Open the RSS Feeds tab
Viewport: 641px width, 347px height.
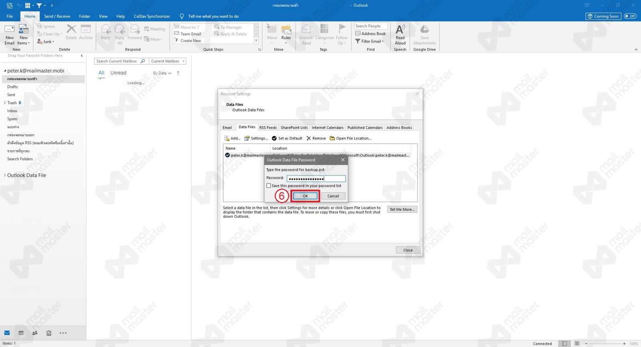coord(268,127)
